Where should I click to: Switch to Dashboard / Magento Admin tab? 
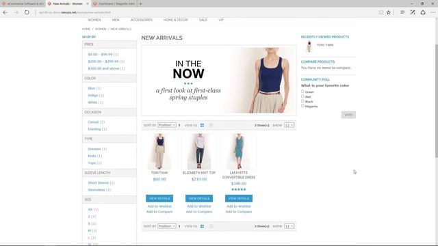(114, 3)
